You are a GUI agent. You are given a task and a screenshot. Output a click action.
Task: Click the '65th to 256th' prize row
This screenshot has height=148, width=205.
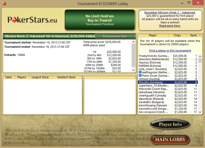click(102, 65)
